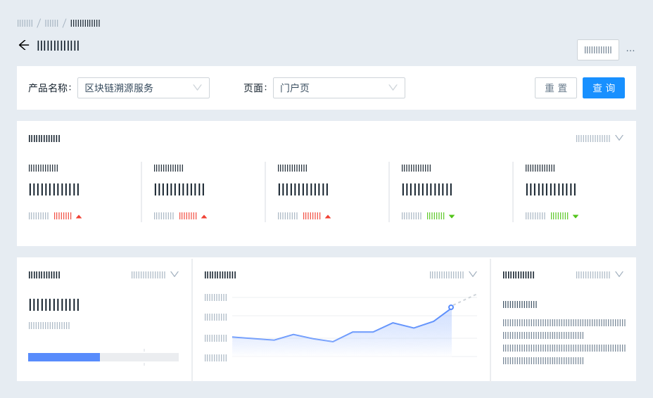Click the placeholder button beside the more menu
Image resolution: width=653 pixels, height=398 pixels.
pyautogui.click(x=597, y=50)
